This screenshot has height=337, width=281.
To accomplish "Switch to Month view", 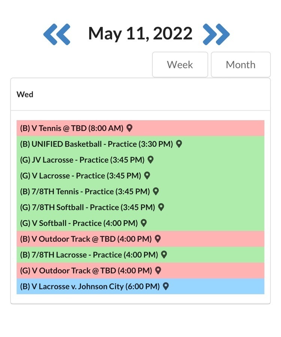I will coord(241,65).
